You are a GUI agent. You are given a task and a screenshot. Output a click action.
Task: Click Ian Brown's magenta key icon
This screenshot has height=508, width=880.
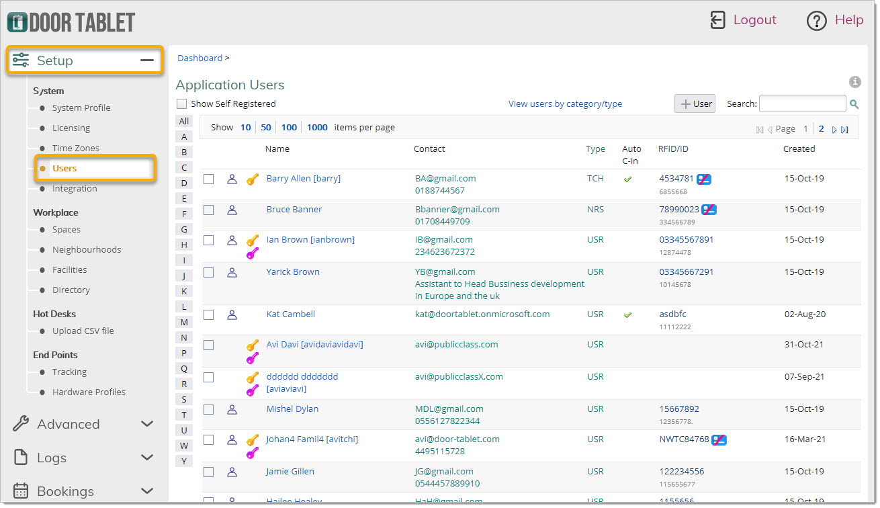(252, 253)
